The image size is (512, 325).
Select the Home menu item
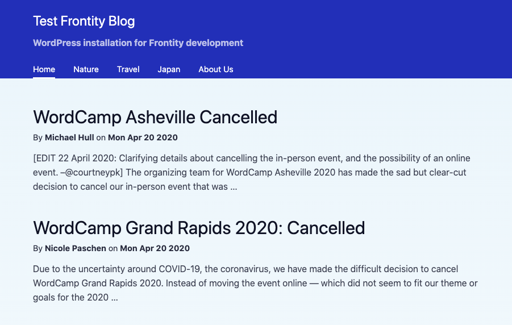[x=44, y=69]
